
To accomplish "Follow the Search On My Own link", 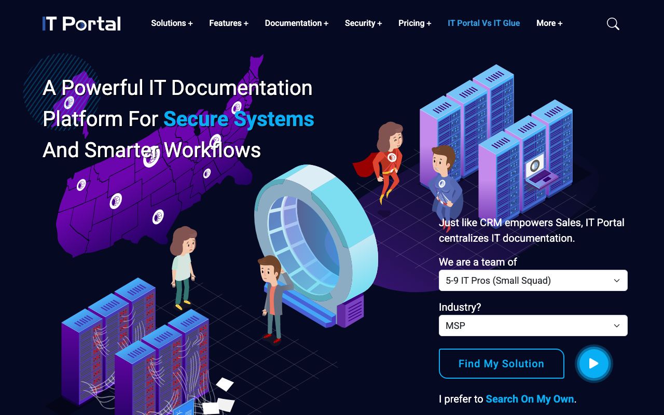I will point(530,399).
